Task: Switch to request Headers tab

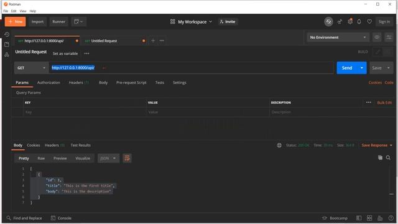Action: [x=79, y=83]
